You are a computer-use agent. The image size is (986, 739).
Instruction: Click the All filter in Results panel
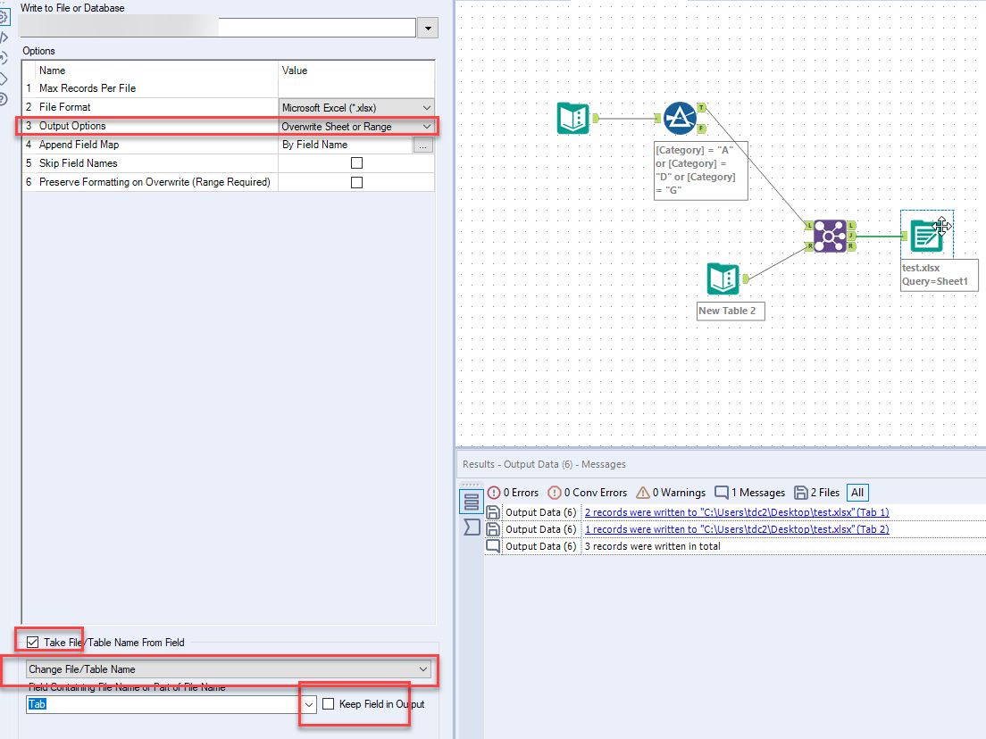[856, 492]
